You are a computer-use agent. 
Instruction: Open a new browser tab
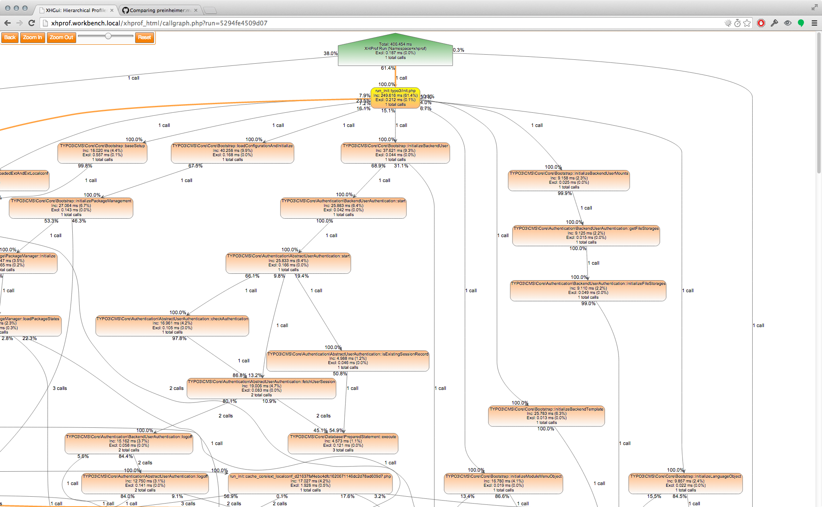(210, 10)
